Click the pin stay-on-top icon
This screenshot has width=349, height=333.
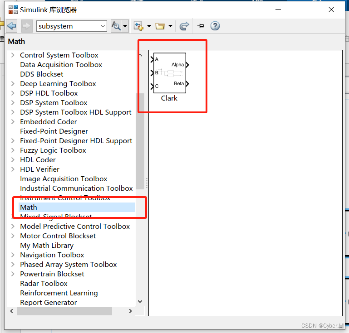[x=201, y=26]
